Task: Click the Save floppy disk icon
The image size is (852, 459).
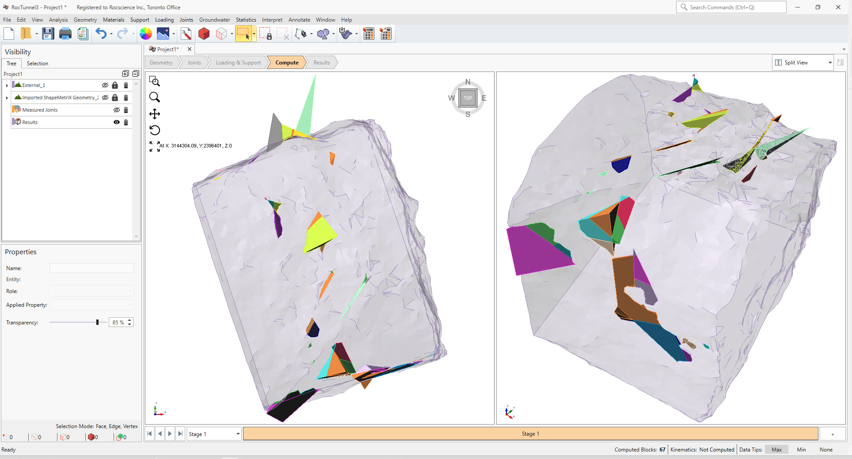Action: [x=48, y=34]
